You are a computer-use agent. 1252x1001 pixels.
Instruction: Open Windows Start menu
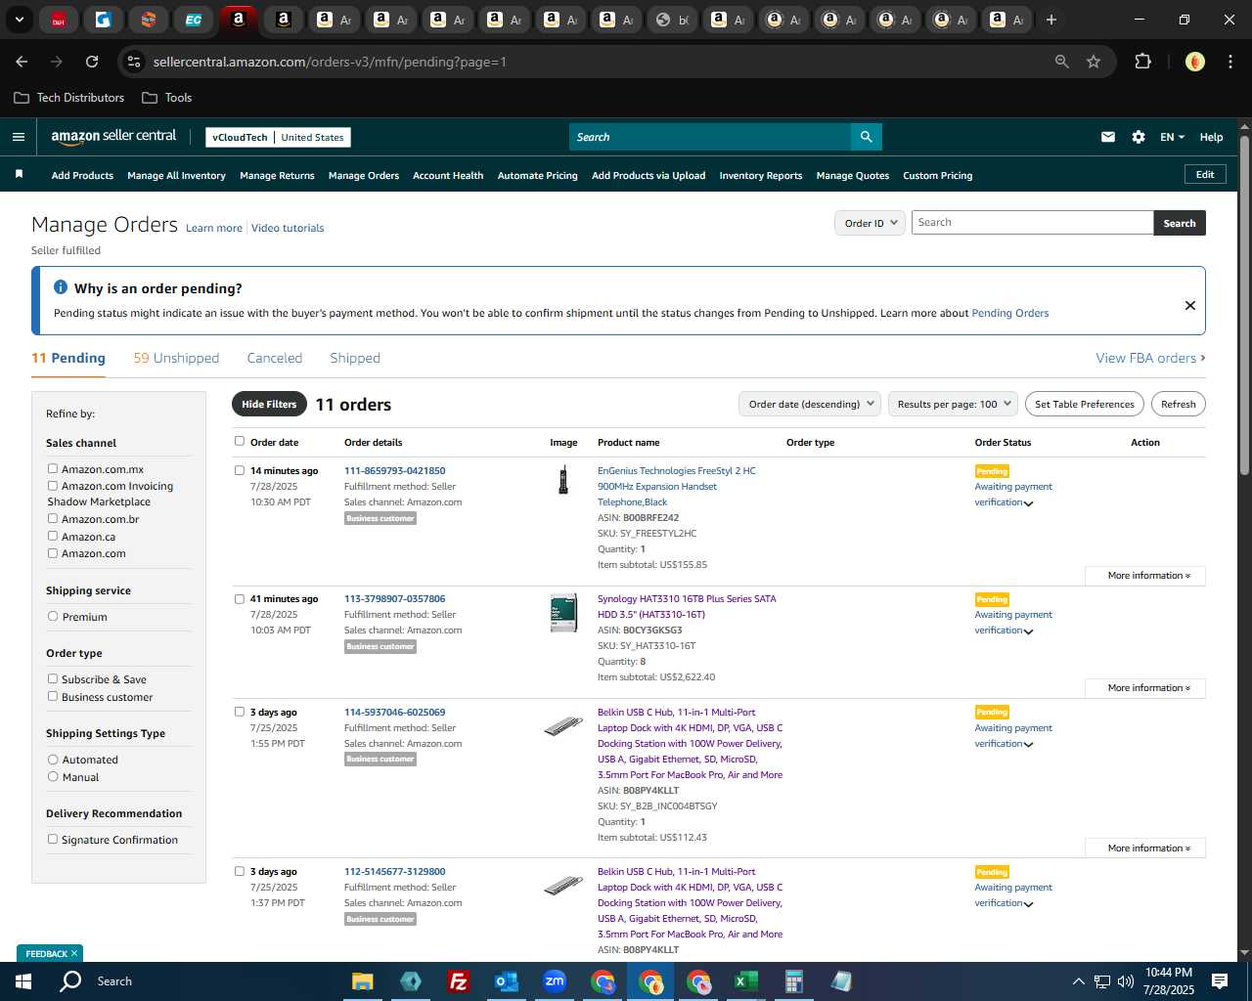23,981
